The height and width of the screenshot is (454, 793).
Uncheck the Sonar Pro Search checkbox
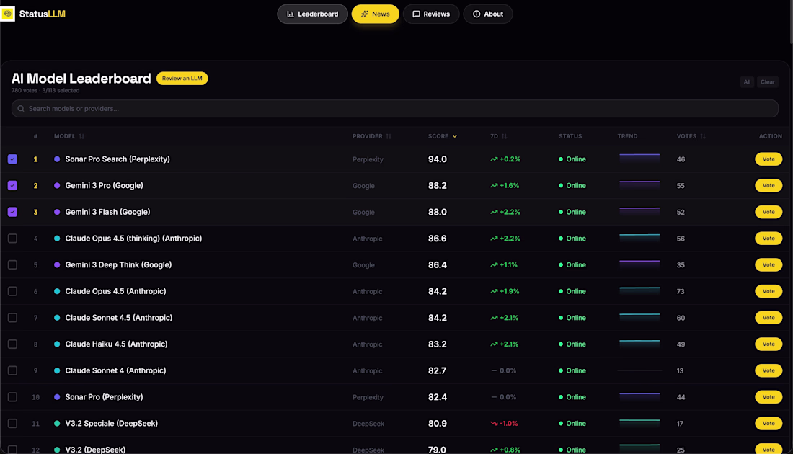[13, 159]
